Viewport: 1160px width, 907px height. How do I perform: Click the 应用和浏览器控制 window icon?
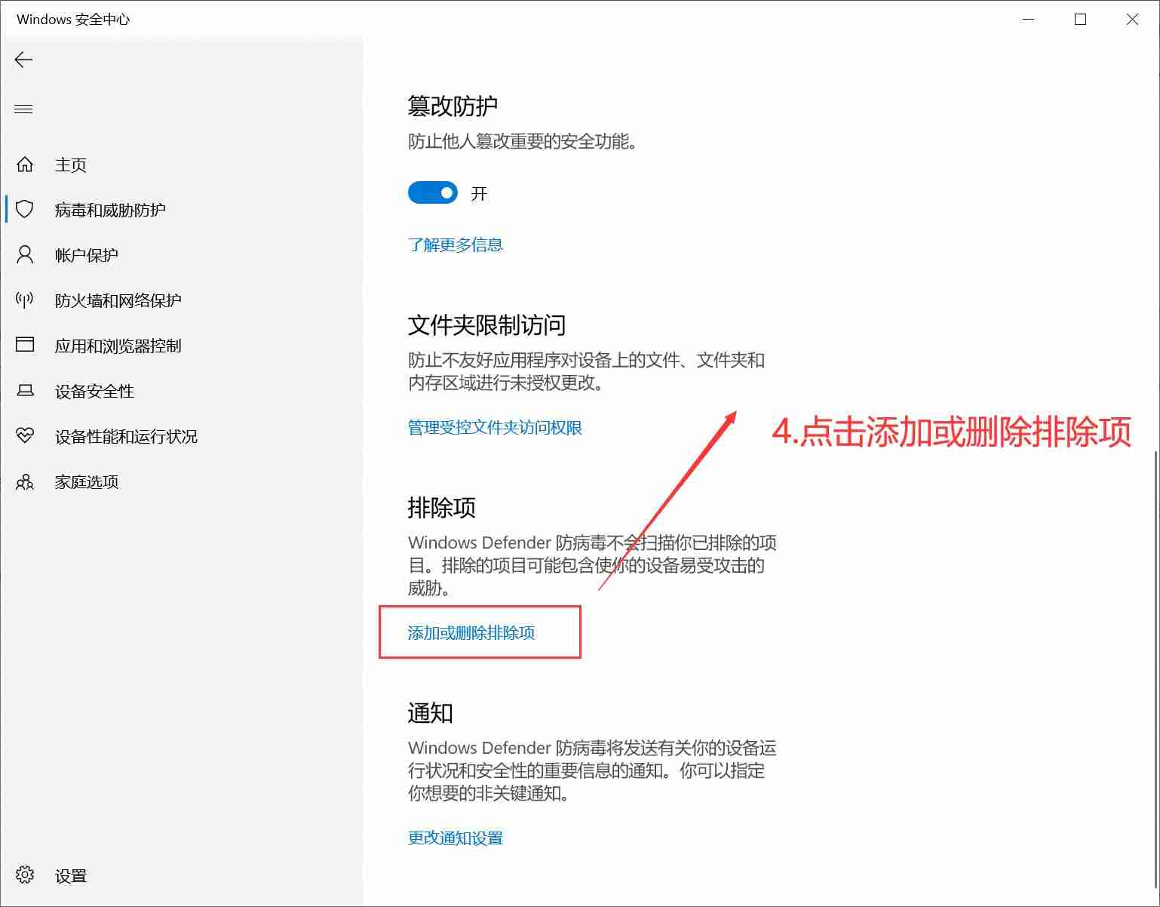point(23,345)
